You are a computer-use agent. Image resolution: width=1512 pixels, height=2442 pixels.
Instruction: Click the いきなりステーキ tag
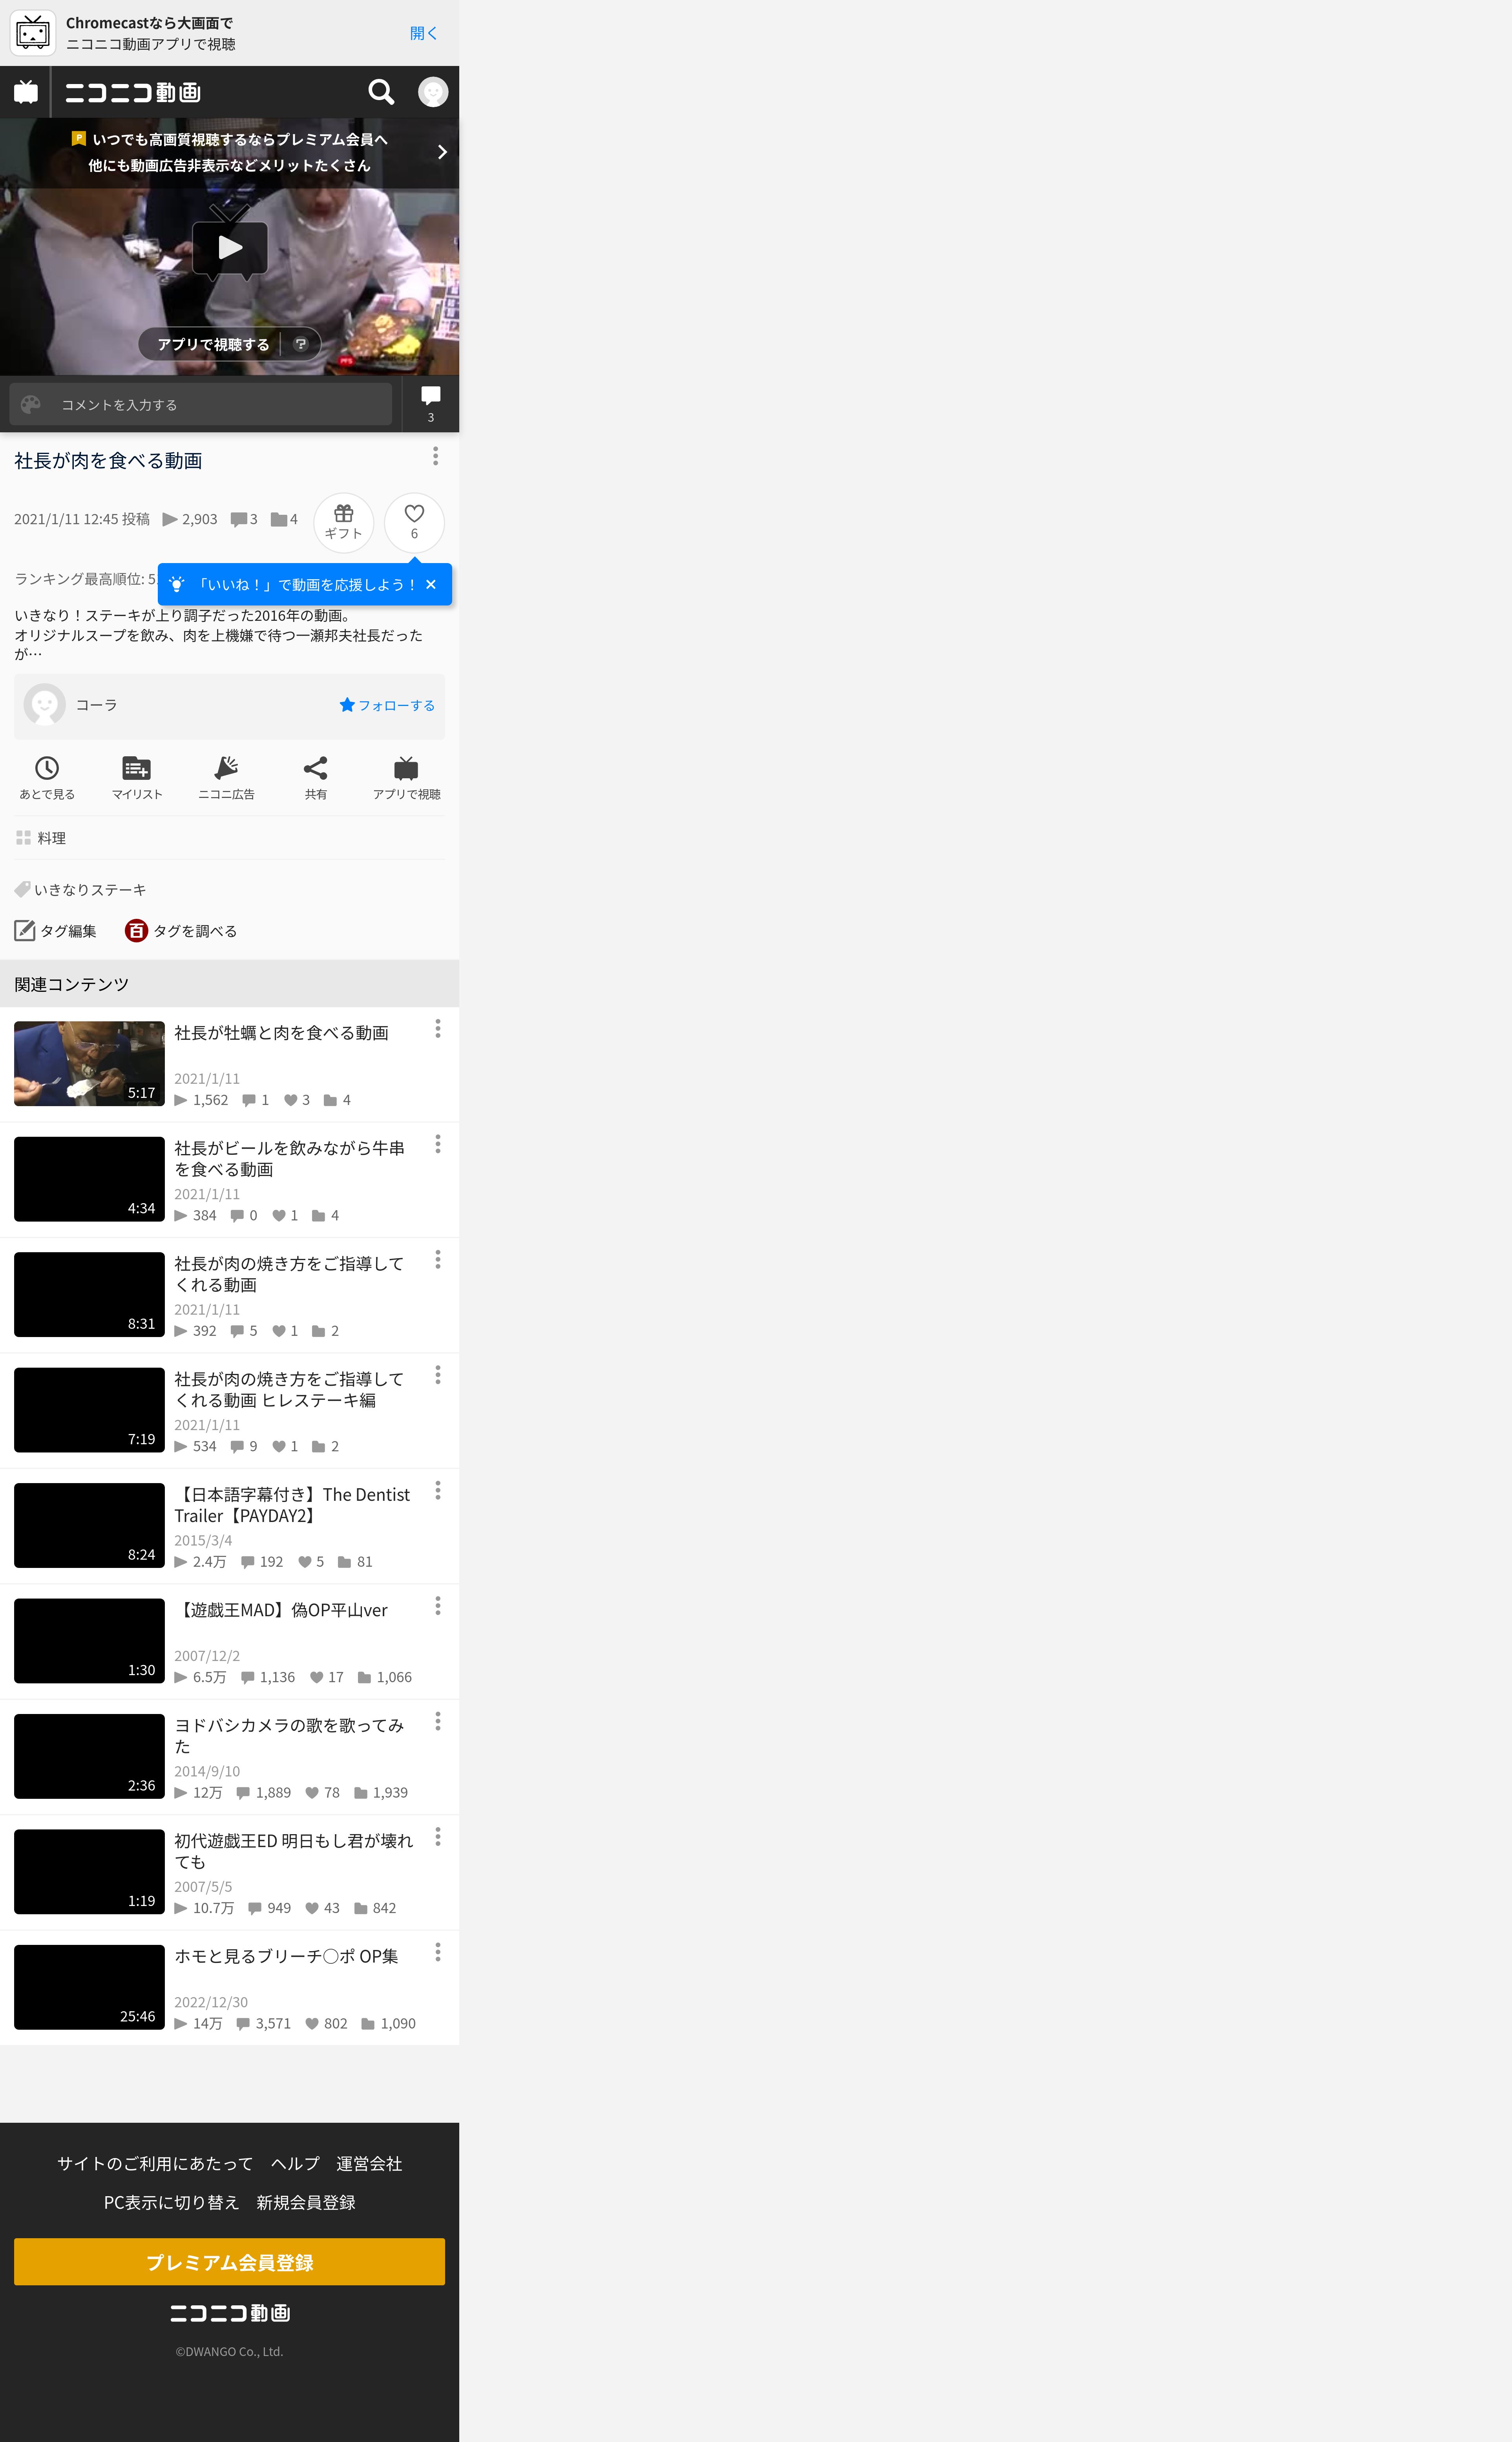(x=89, y=889)
